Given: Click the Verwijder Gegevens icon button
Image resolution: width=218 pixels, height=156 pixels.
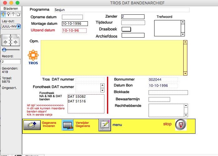Looking at the screenshot, I should [68, 125].
